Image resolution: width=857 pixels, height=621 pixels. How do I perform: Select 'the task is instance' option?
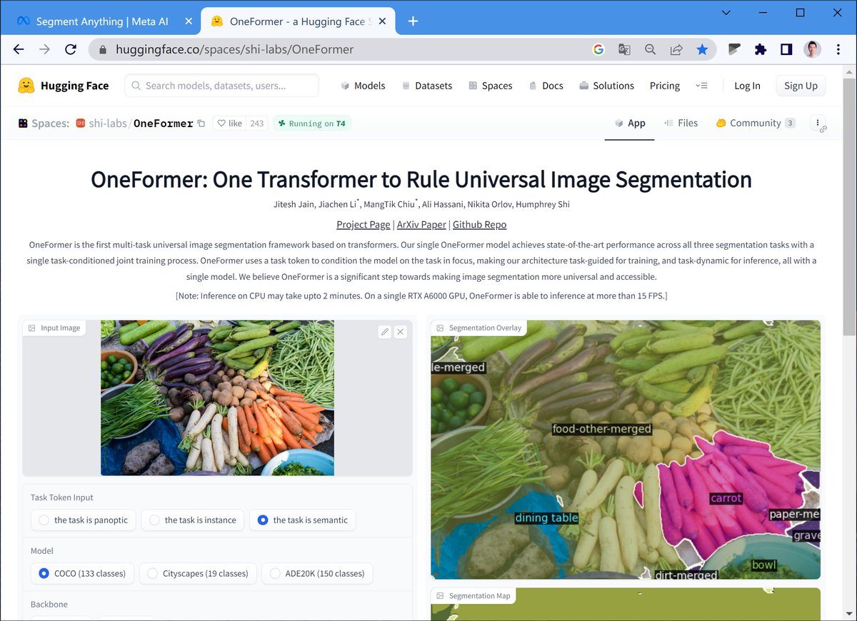[193, 520]
